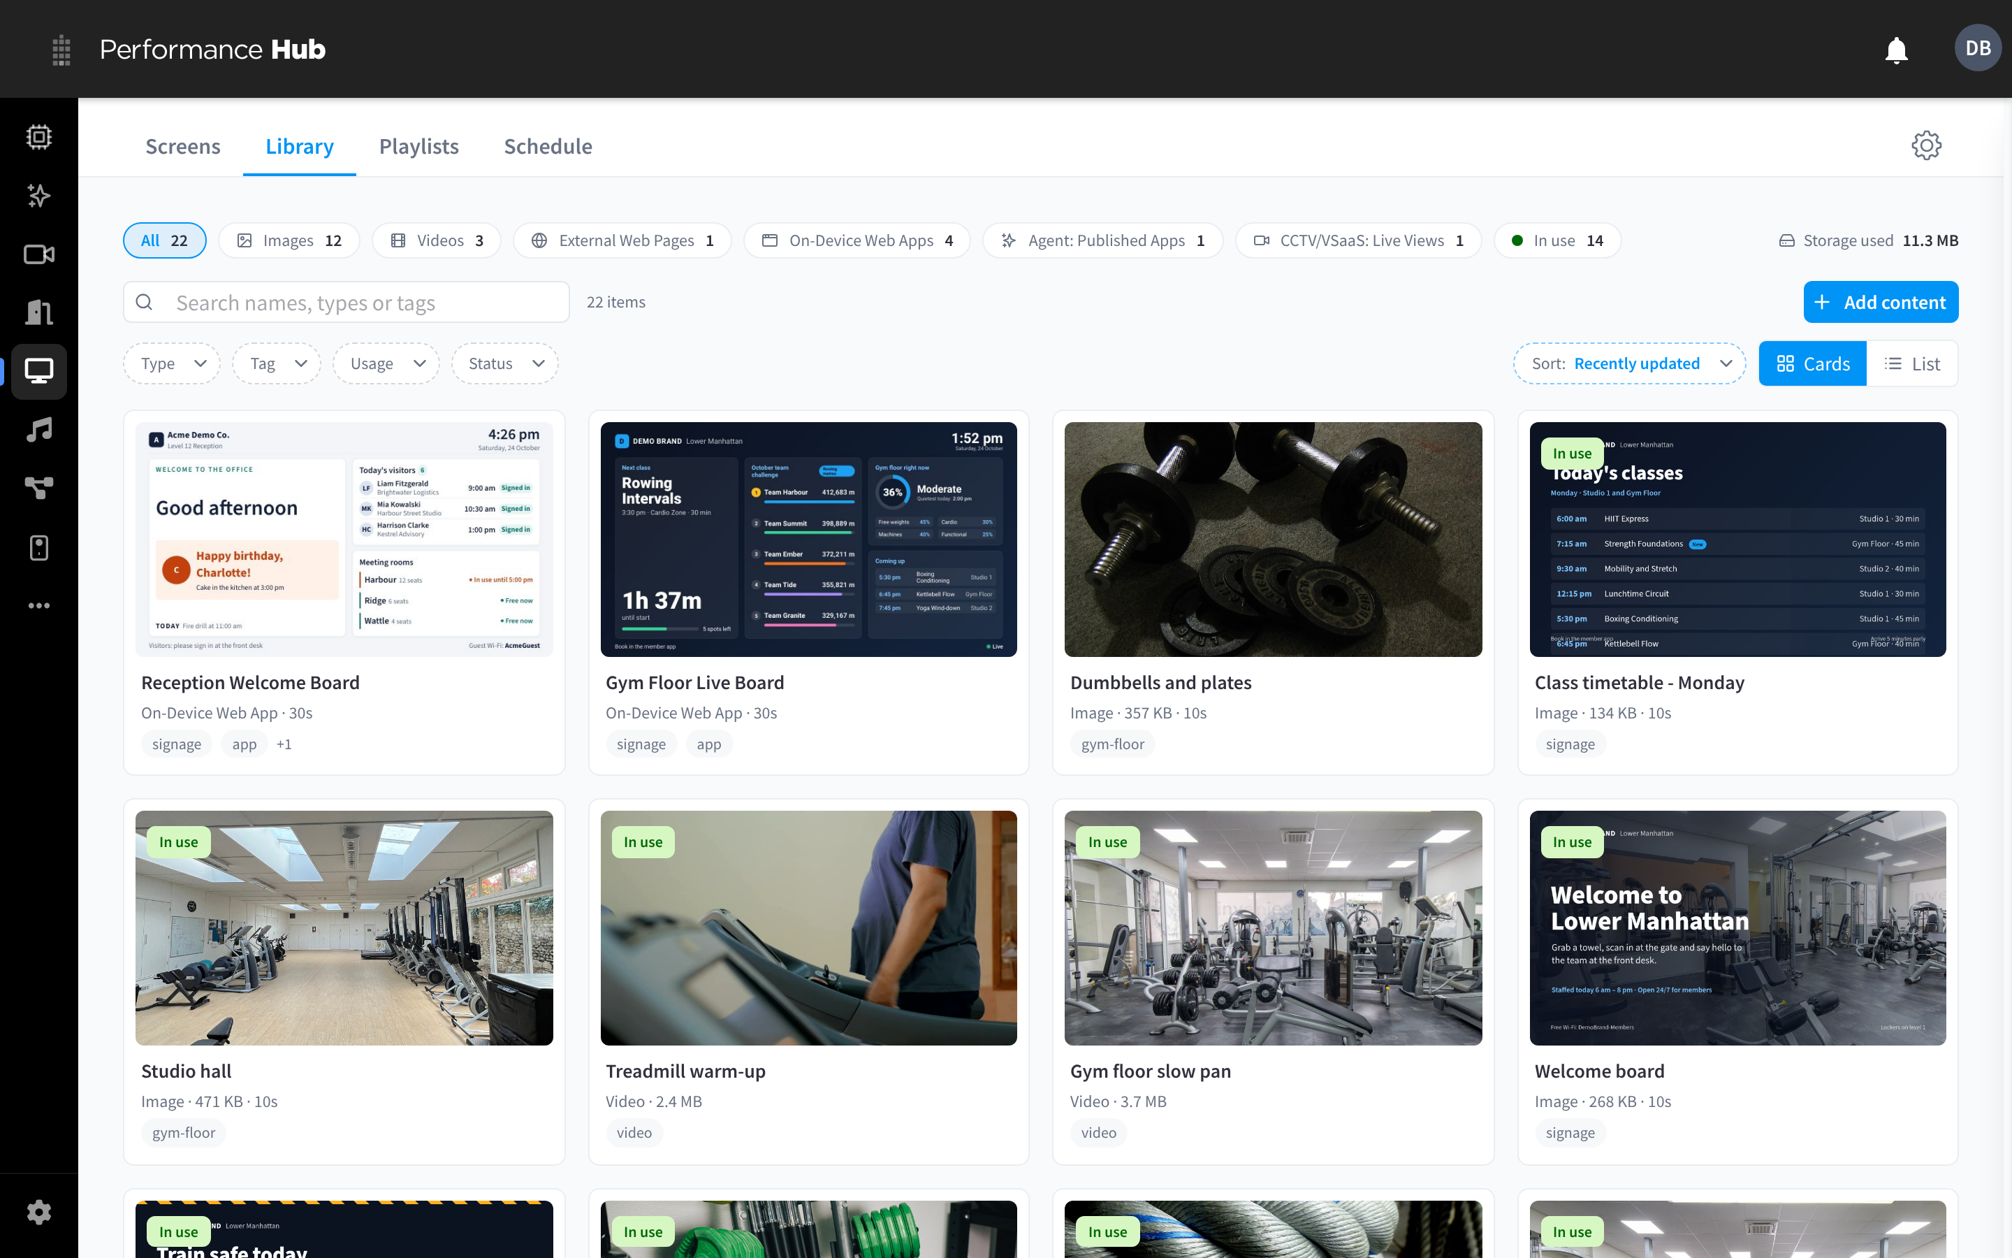2012x1258 pixels.
Task: Open the sparkle AI sidebar icon
Action: [39, 196]
